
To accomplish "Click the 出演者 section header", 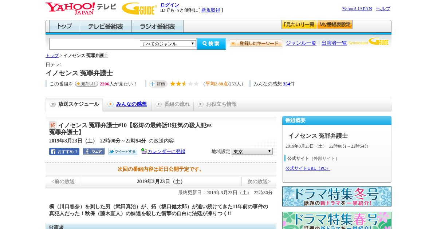I will click(161, 226).
